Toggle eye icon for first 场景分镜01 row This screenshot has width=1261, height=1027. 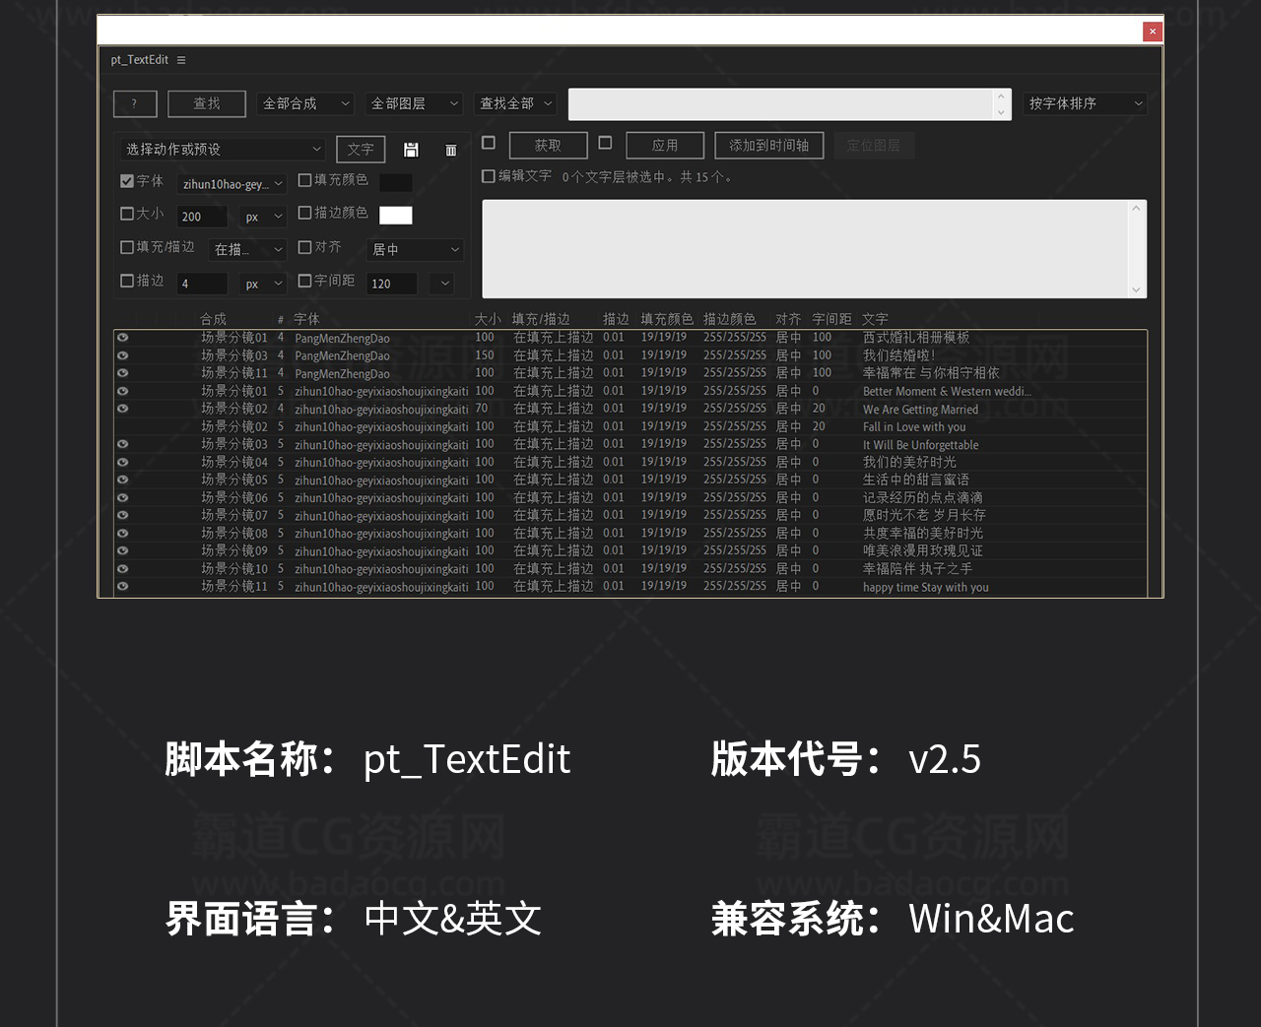[123, 338]
